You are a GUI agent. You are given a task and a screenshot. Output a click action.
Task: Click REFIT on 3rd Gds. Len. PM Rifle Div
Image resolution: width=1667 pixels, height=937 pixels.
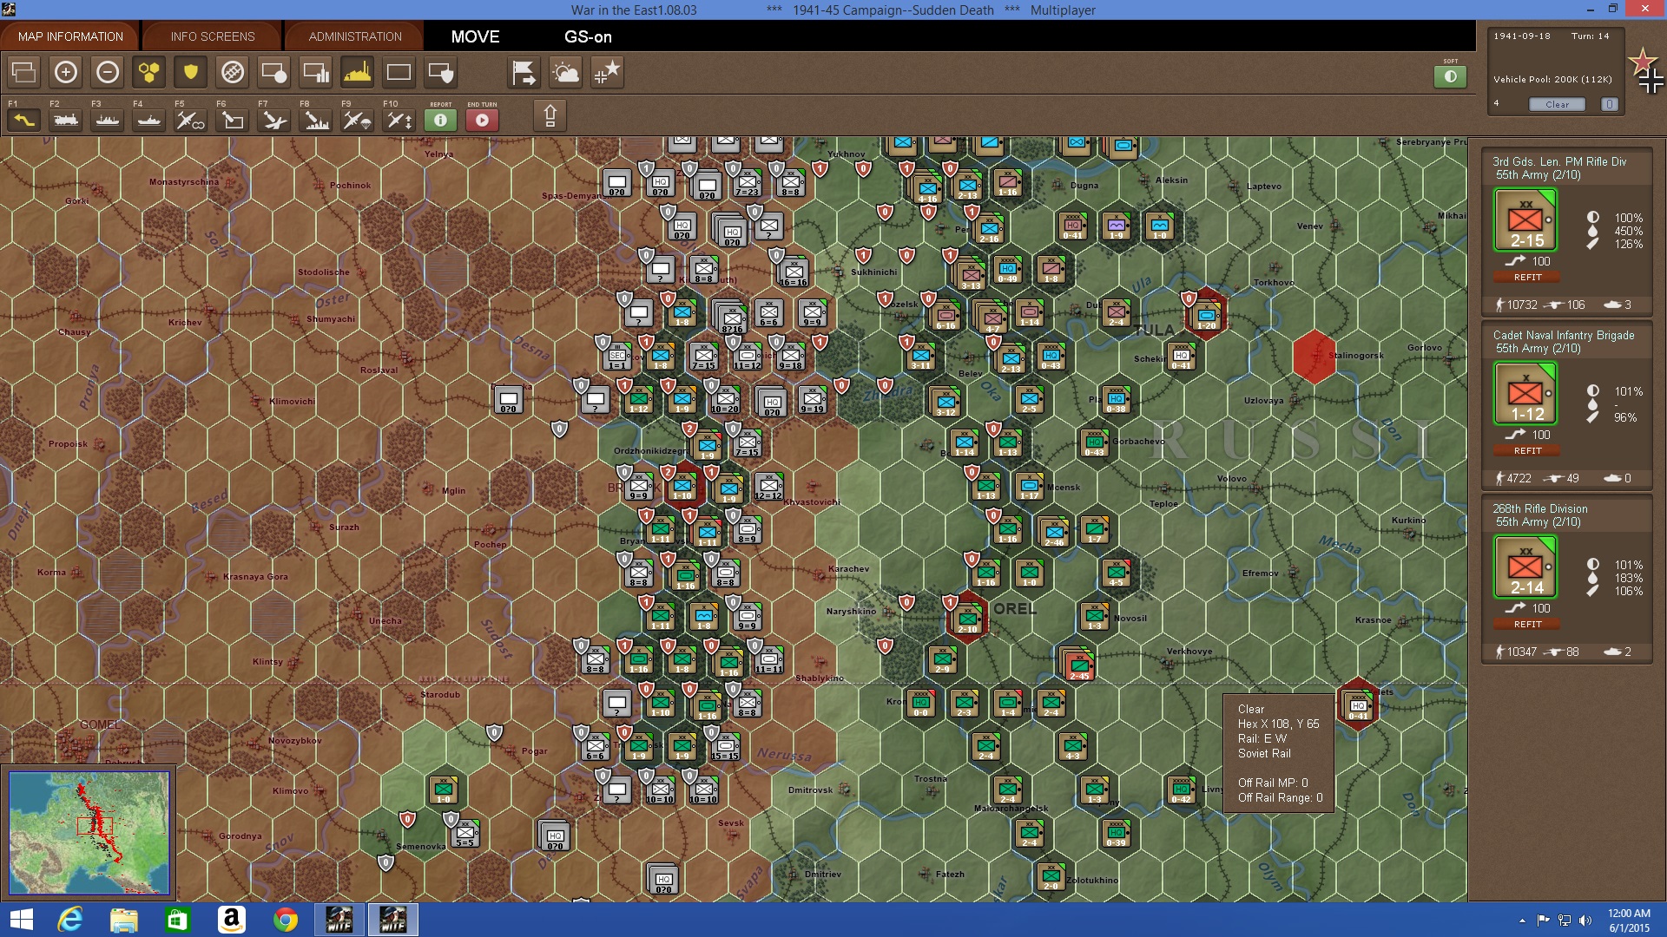pos(1527,278)
